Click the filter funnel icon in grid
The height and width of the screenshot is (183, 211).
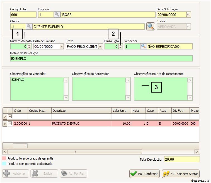(4, 117)
